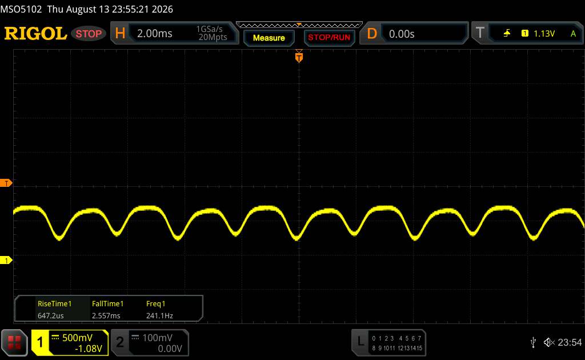Open horizontal timebase 2.00ms settings

[x=174, y=33]
